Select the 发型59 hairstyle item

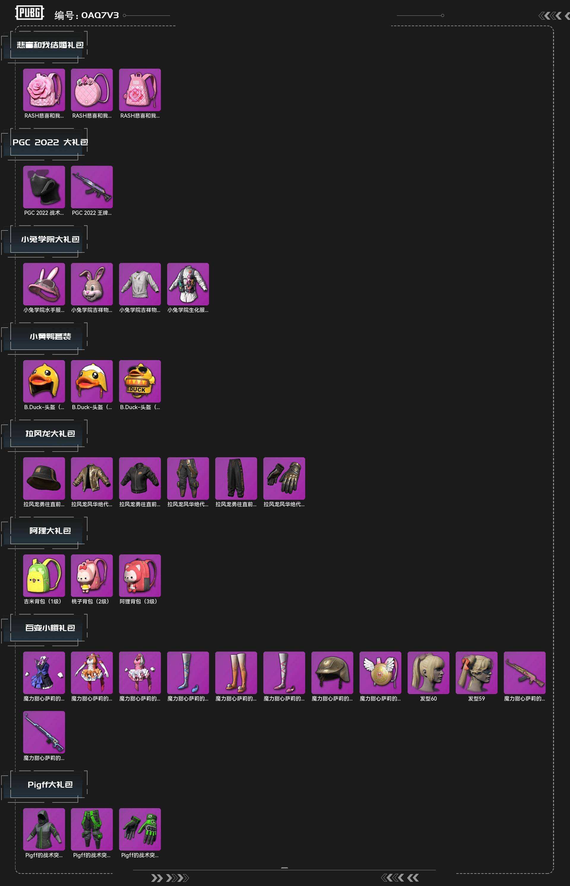coord(477,673)
